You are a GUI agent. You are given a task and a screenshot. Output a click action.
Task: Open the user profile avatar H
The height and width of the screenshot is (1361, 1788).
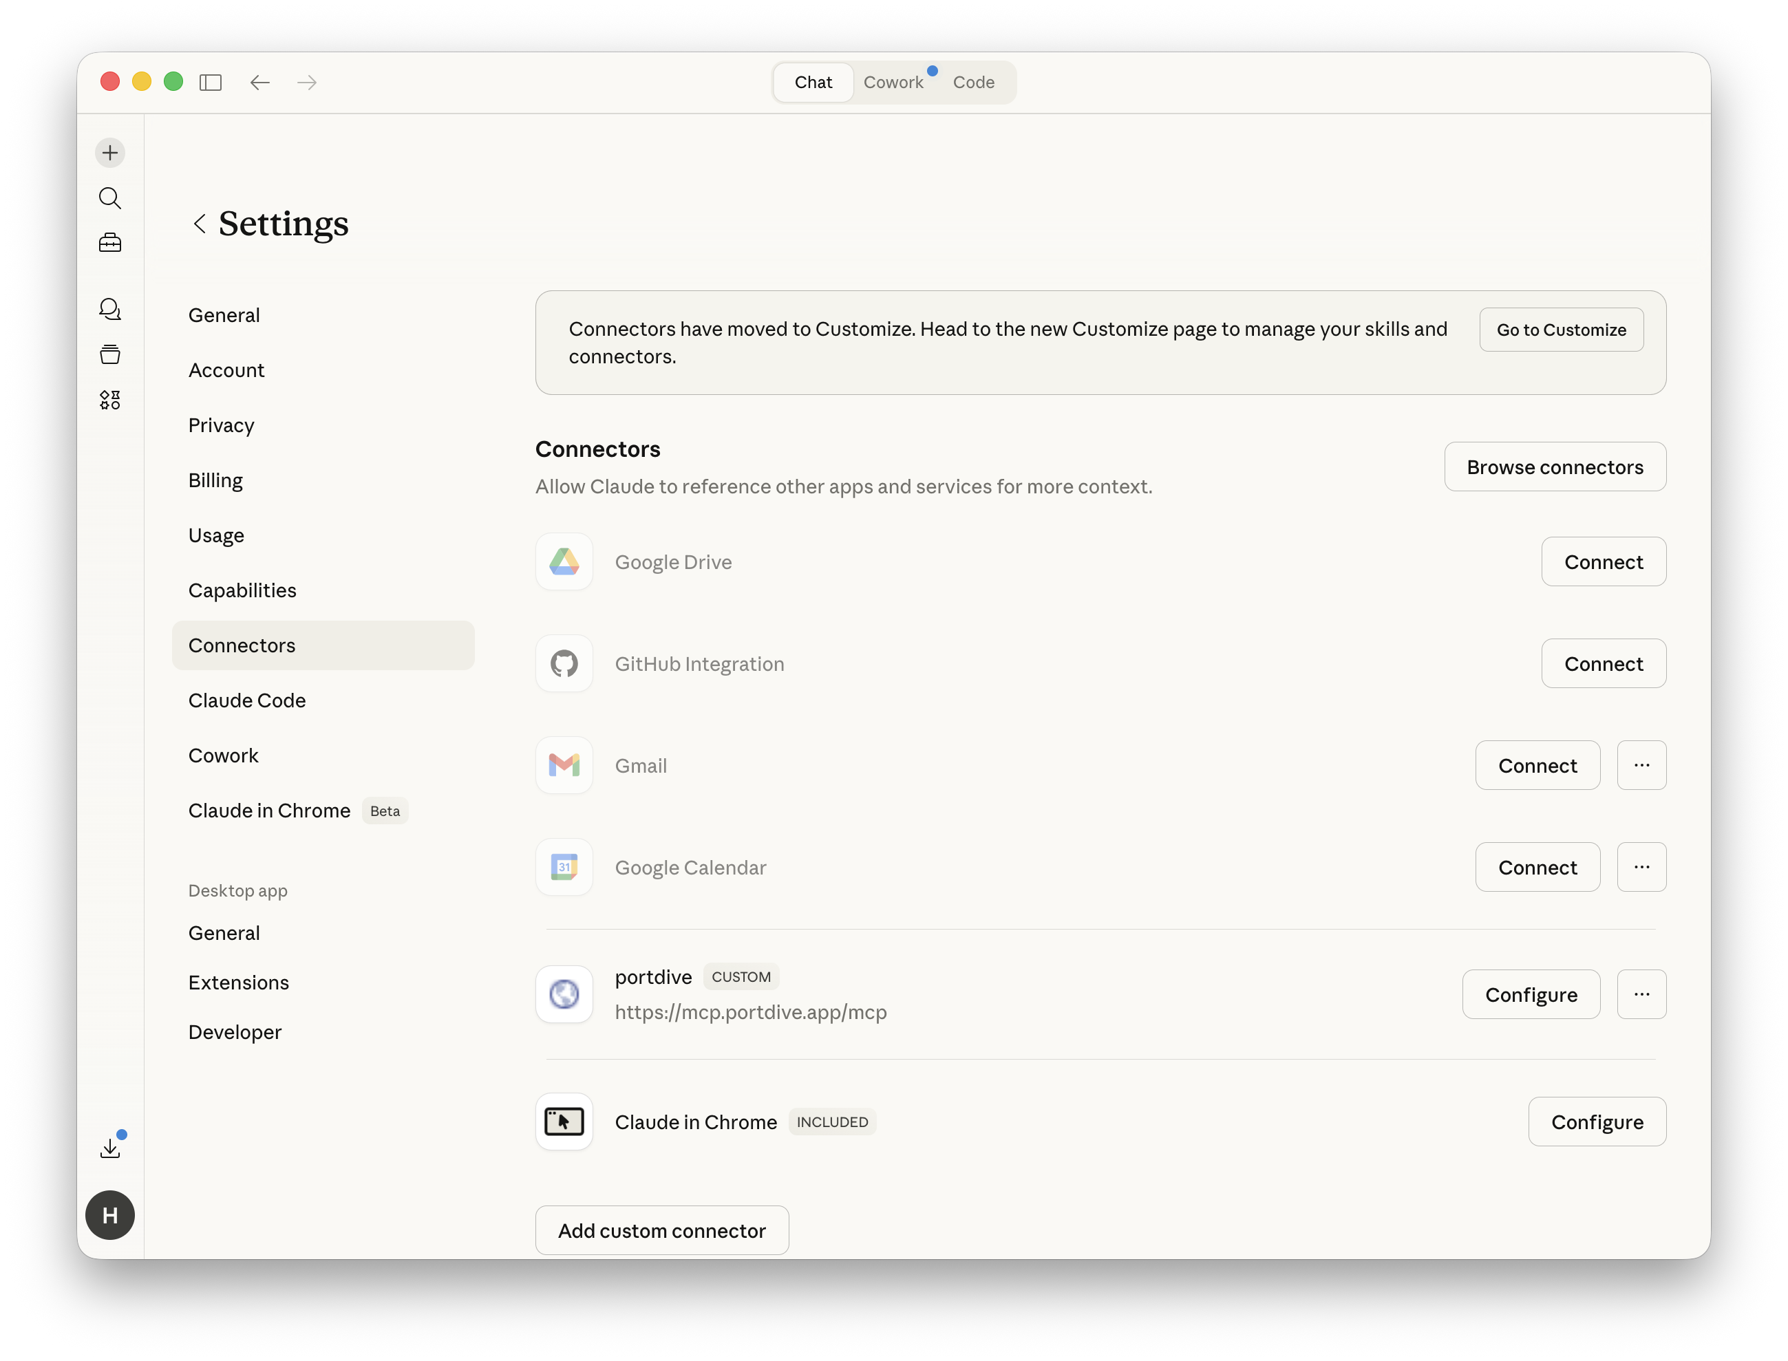pyautogui.click(x=110, y=1215)
